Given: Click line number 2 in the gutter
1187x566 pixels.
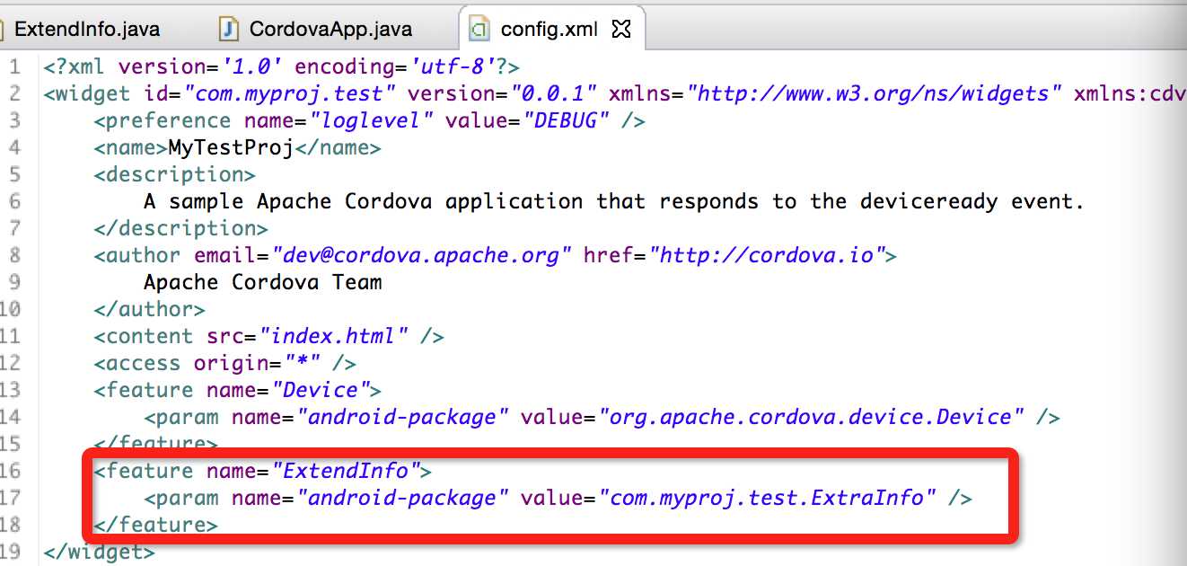Looking at the screenshot, I should point(14,93).
